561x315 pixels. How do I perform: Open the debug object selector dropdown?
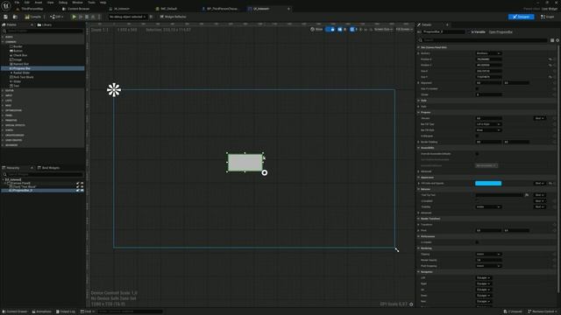[x=127, y=17]
